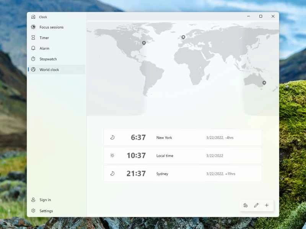Click the compare times across zones icon

tap(245, 205)
